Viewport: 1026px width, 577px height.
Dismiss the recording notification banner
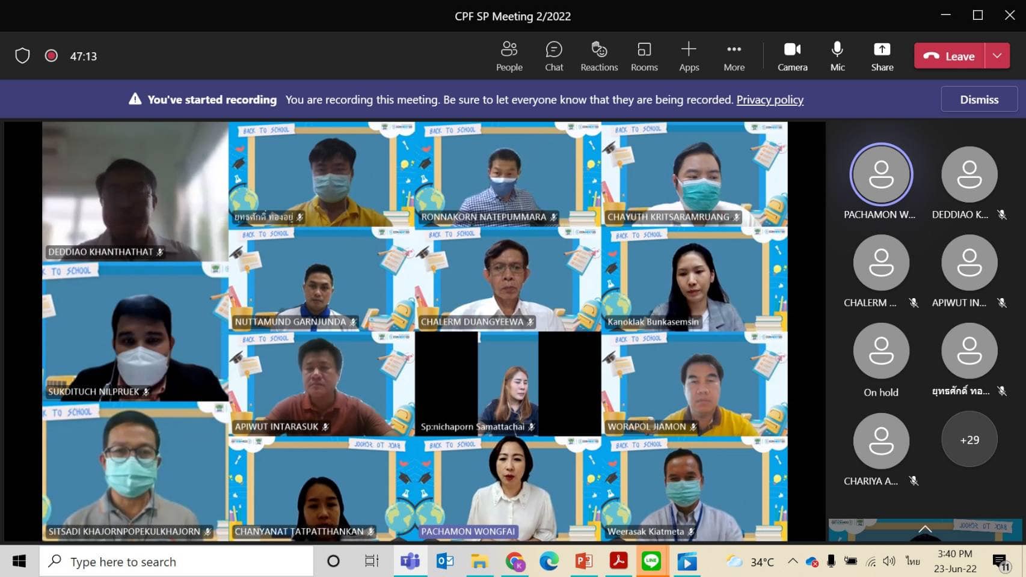tap(978, 99)
